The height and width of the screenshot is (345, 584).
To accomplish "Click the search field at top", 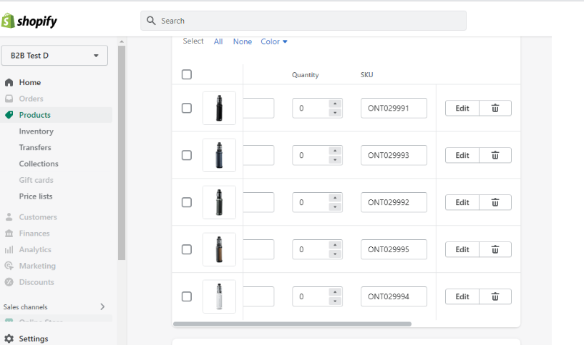I will click(x=303, y=21).
